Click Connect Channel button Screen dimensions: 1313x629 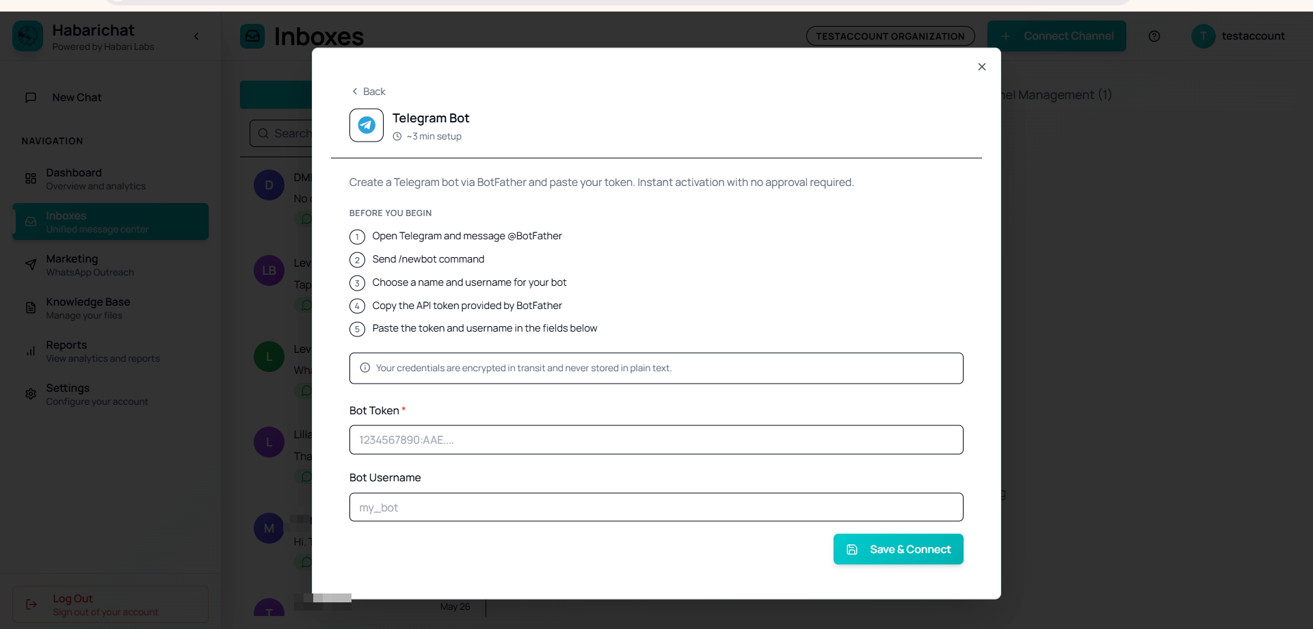click(1057, 36)
